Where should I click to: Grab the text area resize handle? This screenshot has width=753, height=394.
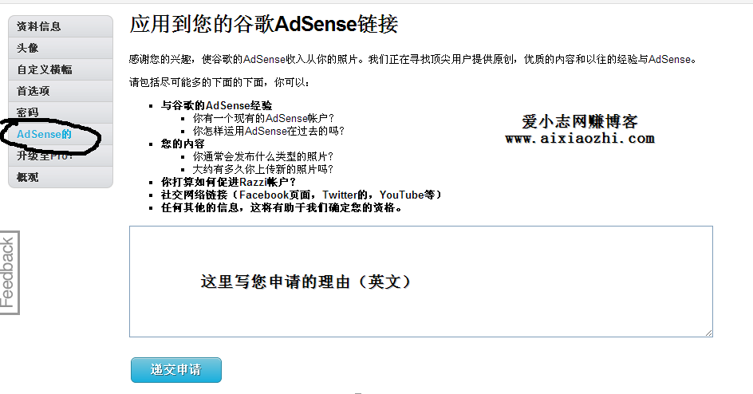pos(709,333)
